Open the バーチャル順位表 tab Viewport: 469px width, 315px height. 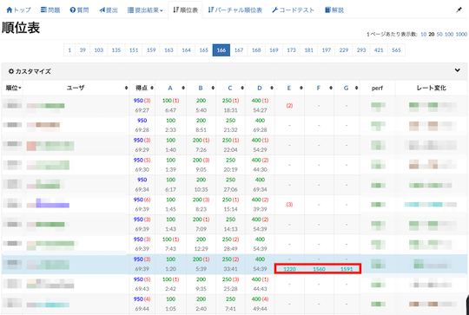tap(235, 10)
